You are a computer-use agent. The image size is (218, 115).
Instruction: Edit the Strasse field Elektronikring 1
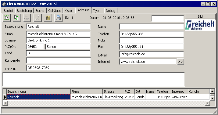(x=58, y=40)
